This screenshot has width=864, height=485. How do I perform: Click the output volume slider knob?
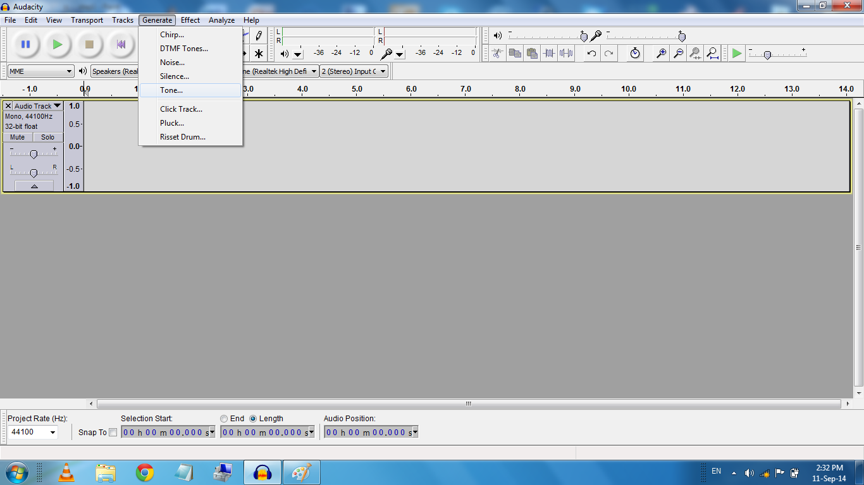(584, 36)
